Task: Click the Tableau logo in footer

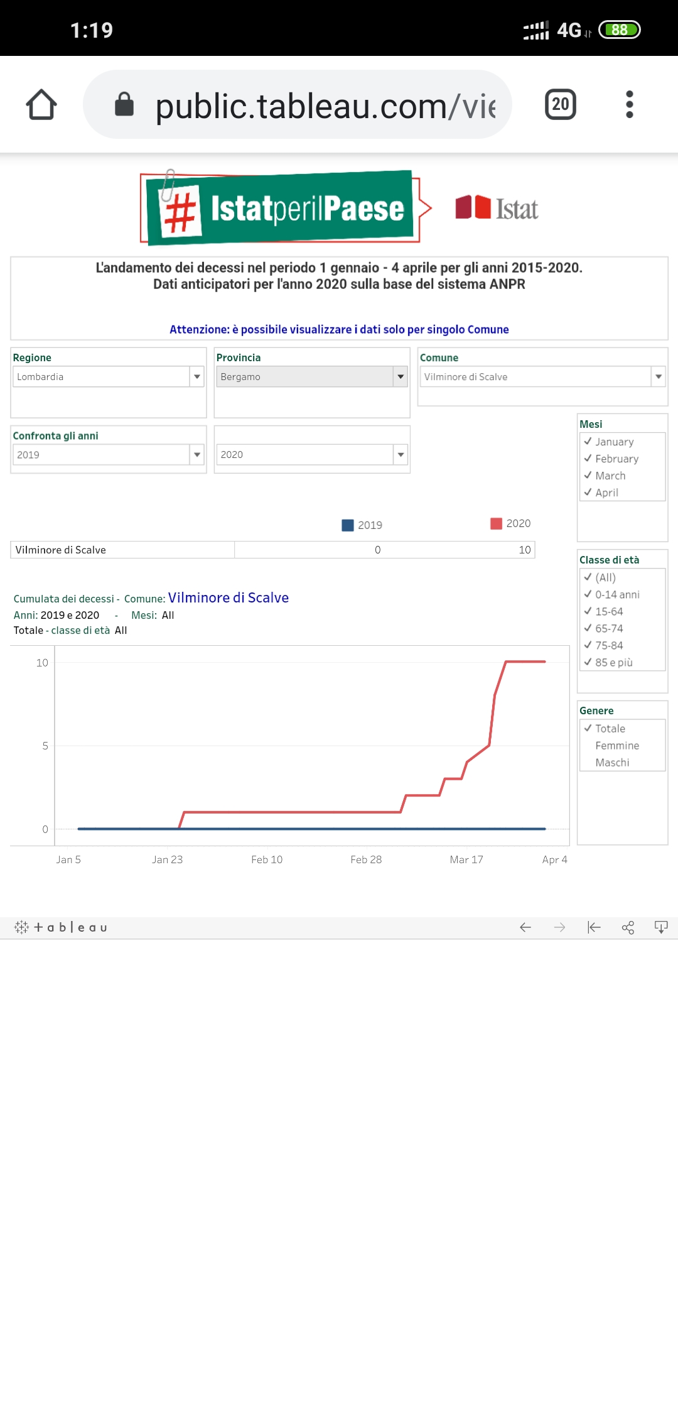Action: pyautogui.click(x=61, y=927)
